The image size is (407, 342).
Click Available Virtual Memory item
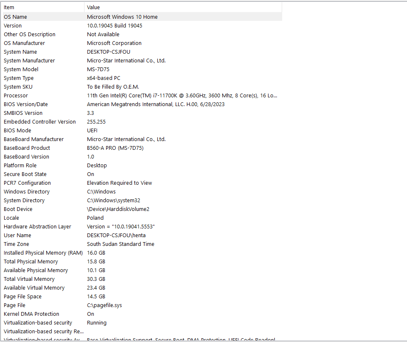pos(34,288)
